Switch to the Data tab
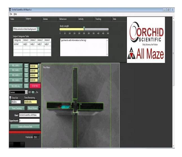This screenshot has width=182, height=157. (119, 19)
